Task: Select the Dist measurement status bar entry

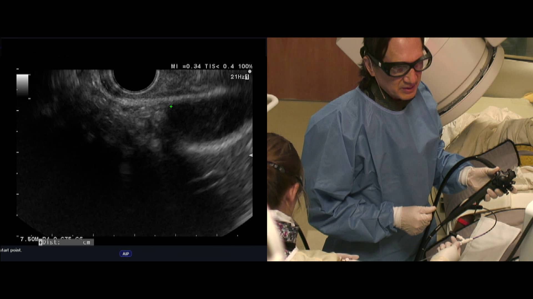Action: 51,242
